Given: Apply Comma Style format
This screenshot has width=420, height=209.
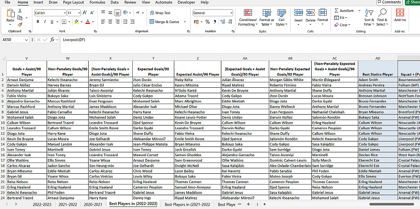Looking at the screenshot, I should (215, 22).
